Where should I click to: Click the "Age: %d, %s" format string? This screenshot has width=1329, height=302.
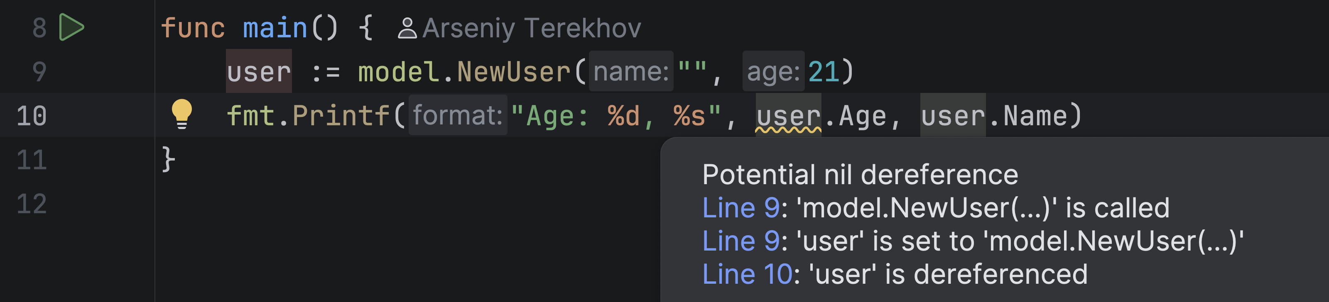click(615, 116)
